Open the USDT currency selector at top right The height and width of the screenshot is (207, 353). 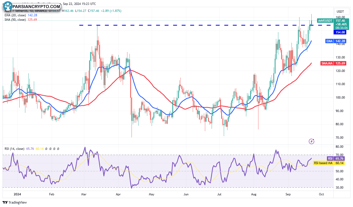click(342, 11)
